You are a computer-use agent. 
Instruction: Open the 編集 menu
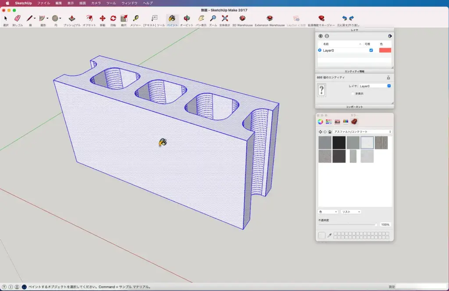tap(58, 3)
